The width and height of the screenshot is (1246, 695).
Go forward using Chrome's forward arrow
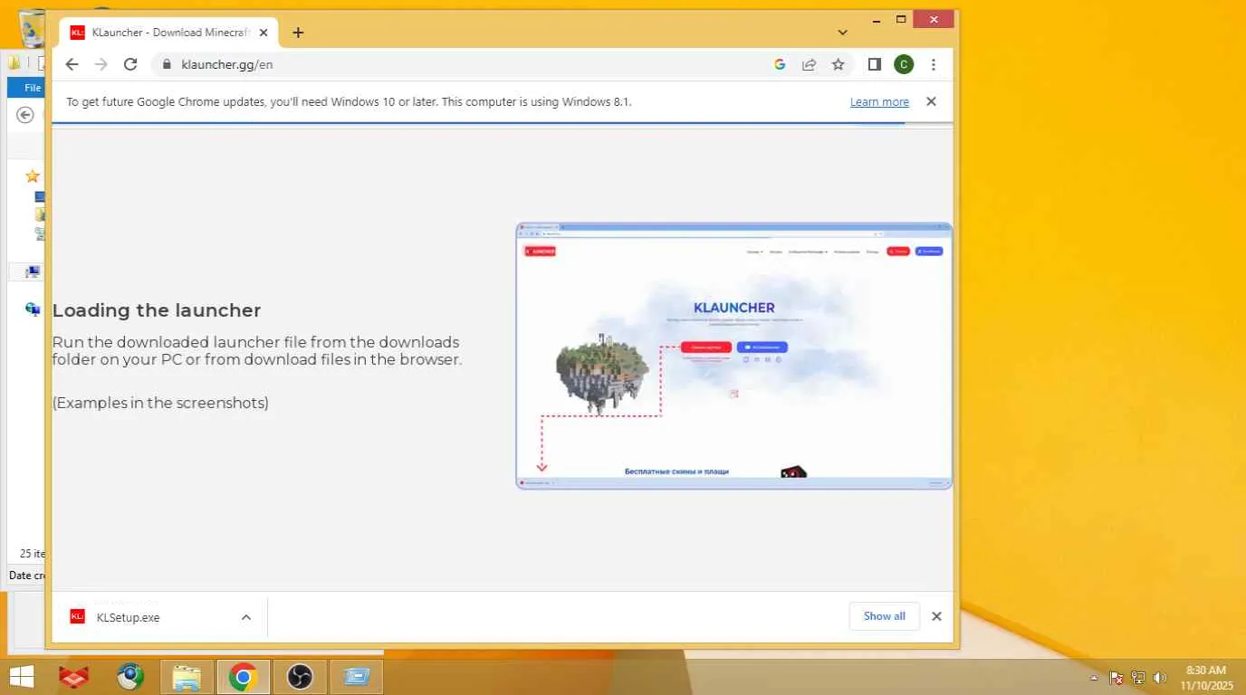[x=101, y=64]
